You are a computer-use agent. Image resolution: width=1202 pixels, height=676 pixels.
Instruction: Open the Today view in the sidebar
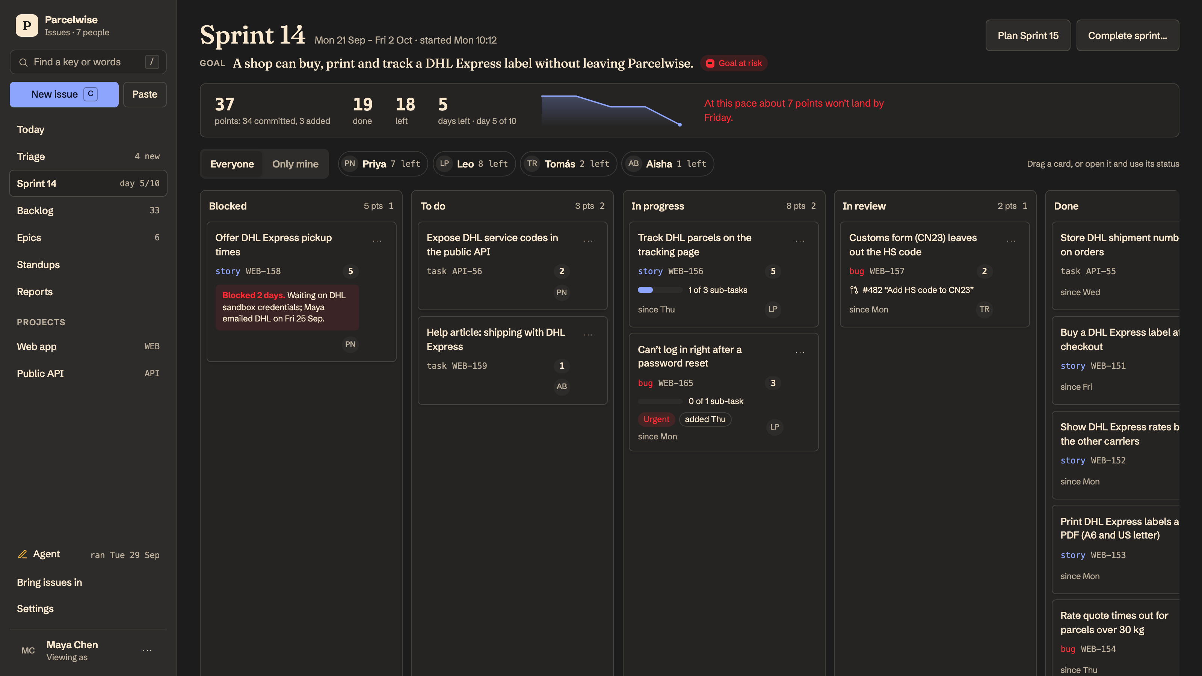[88, 130]
